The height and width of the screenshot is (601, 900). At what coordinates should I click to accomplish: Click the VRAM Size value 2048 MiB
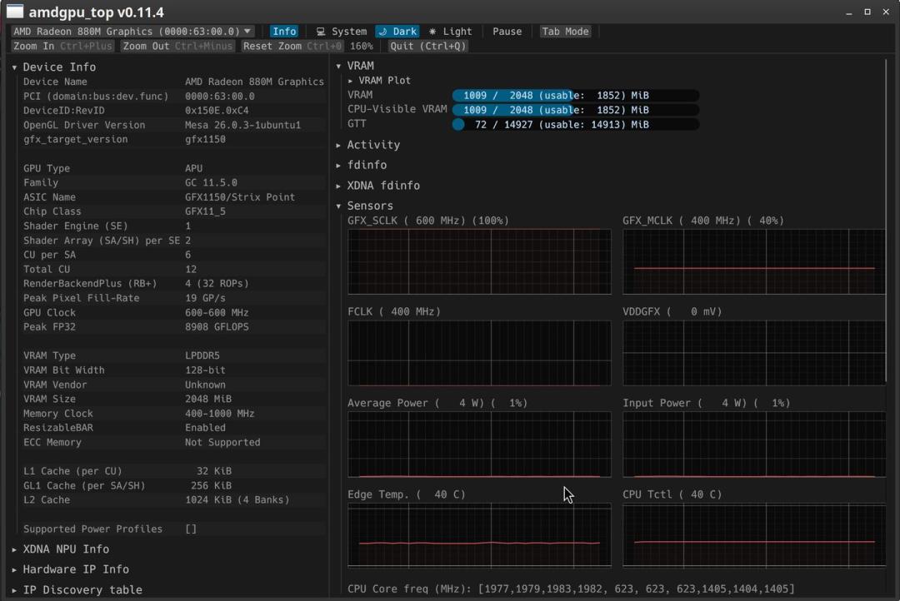point(208,399)
